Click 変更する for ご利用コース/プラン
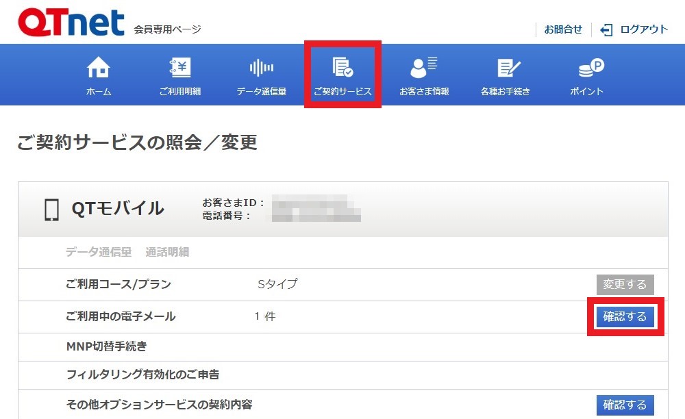685x419 pixels. point(625,285)
